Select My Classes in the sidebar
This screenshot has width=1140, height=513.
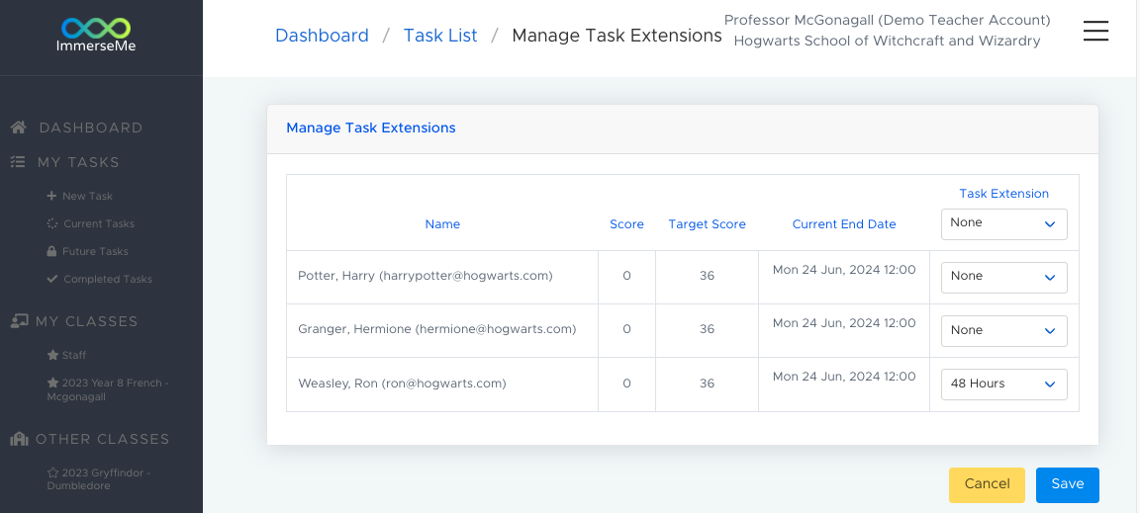pos(86,321)
